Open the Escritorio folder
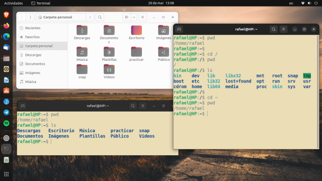Screen dimensions: 322x181 pos(136,30)
